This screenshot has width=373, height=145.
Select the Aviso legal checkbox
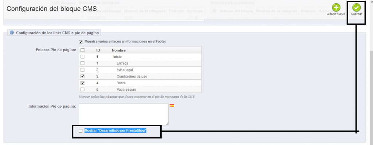pyautogui.click(x=82, y=70)
